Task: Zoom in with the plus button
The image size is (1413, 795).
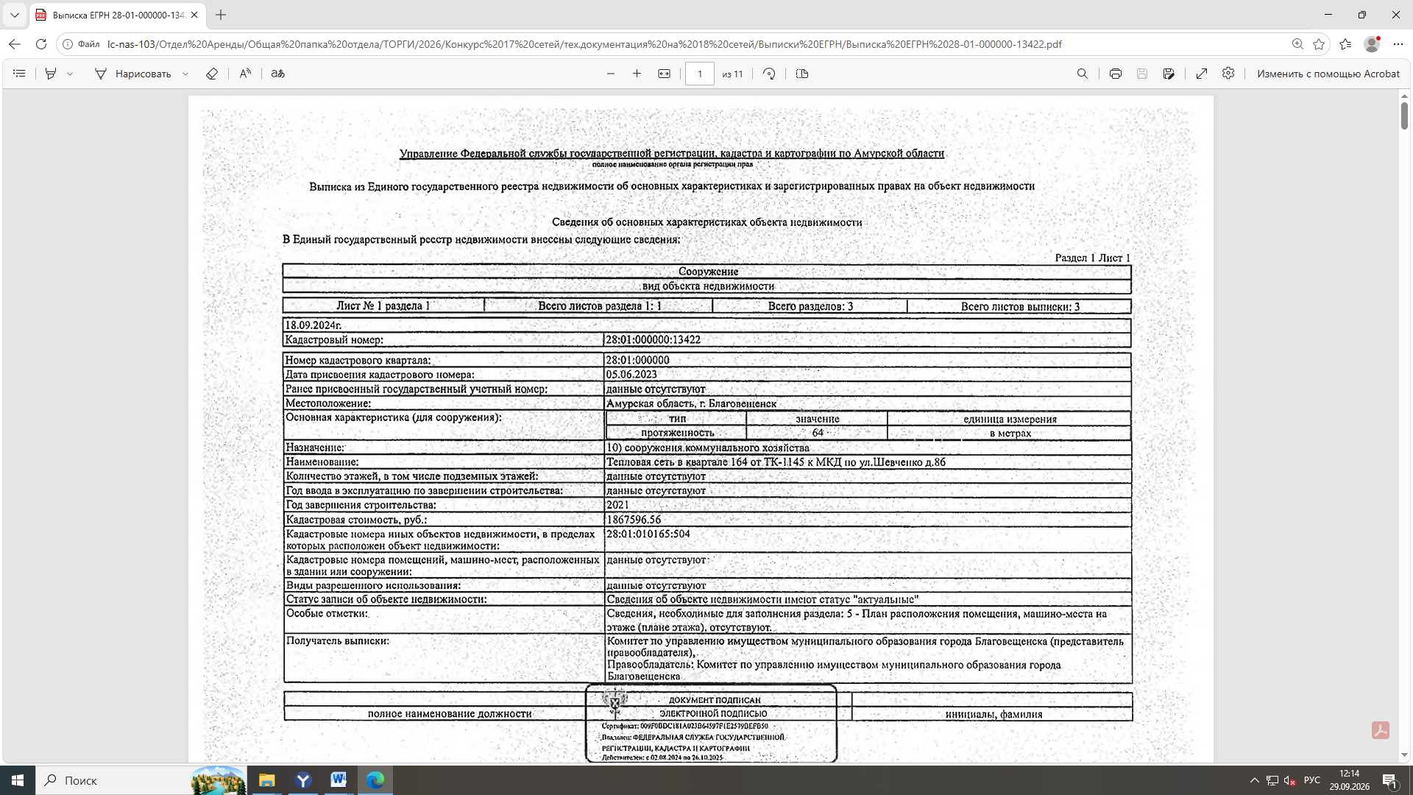Action: (x=637, y=74)
